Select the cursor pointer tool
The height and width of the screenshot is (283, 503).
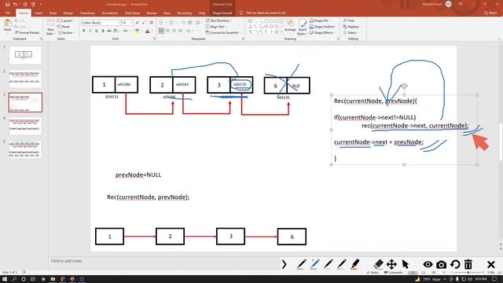406,264
